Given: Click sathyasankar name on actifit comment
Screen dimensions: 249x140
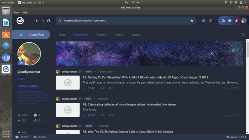Looking at the screenshot, I should (69, 72).
